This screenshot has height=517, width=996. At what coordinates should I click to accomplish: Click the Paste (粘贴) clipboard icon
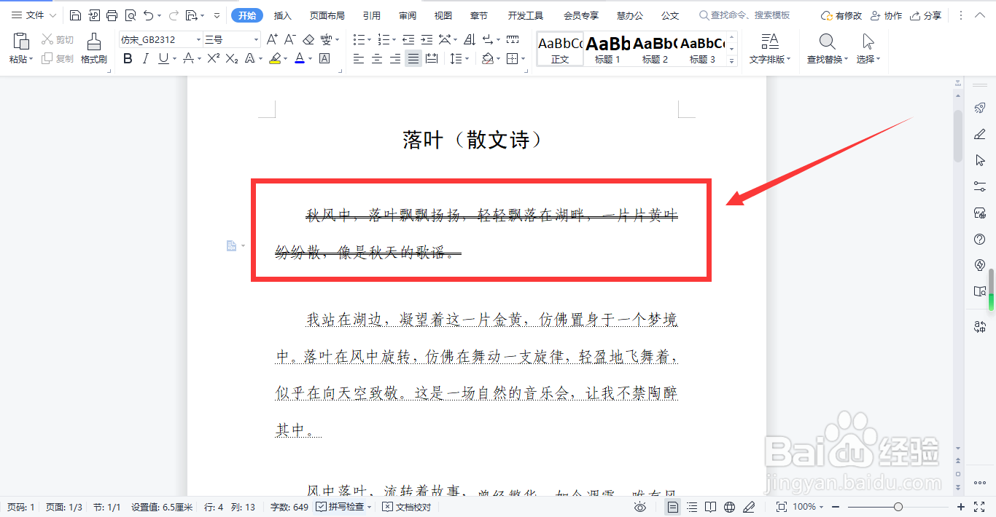click(x=21, y=42)
